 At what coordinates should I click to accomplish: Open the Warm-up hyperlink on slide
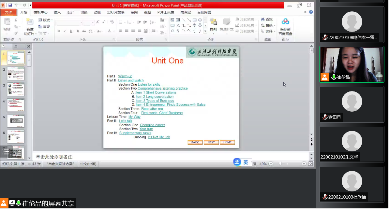tap(125, 76)
